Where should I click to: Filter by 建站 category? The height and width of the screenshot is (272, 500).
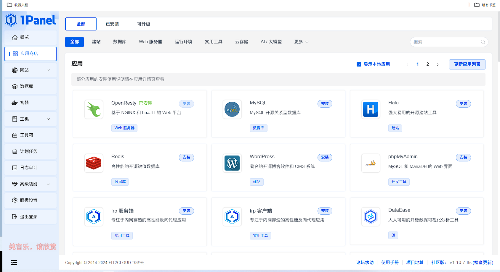[x=96, y=42]
